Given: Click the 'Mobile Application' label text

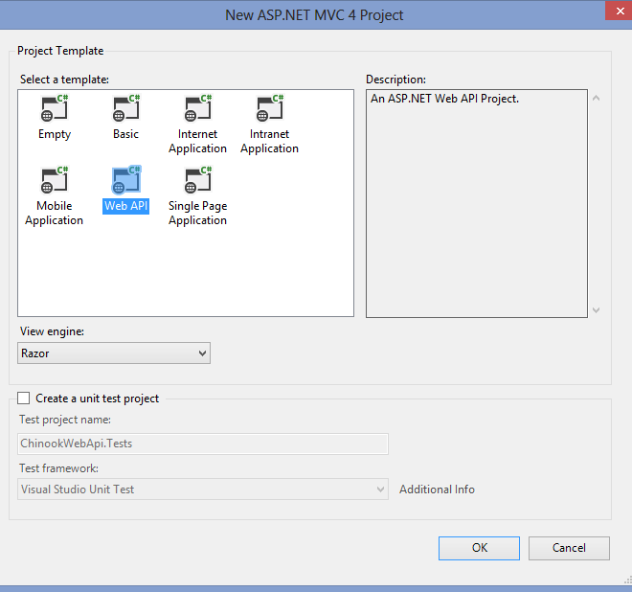Looking at the screenshot, I should coord(54,214).
